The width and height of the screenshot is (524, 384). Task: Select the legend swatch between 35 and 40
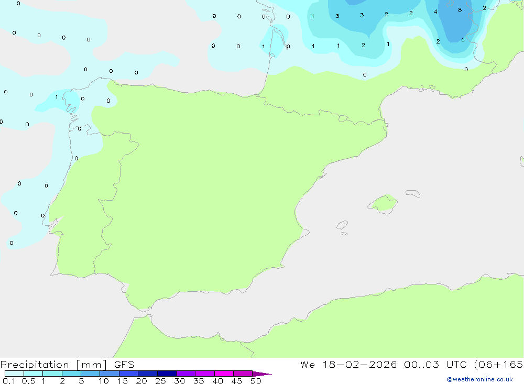(204, 374)
